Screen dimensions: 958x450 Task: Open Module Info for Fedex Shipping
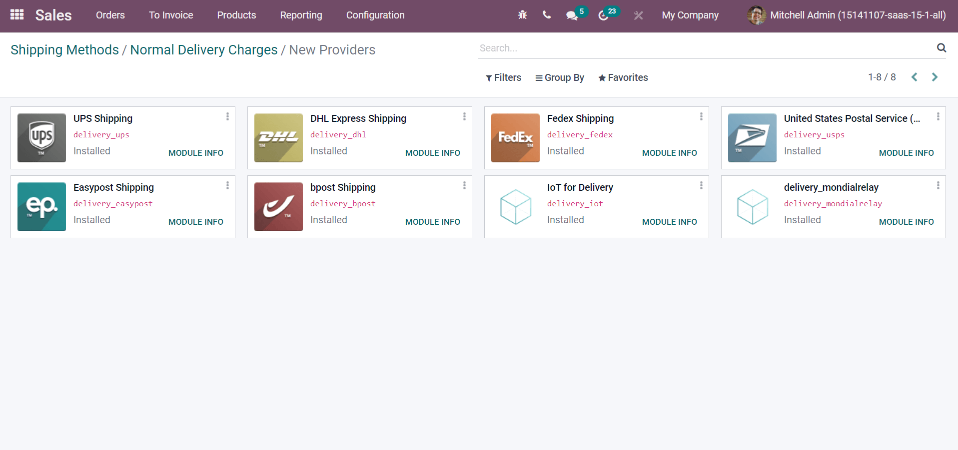click(670, 153)
